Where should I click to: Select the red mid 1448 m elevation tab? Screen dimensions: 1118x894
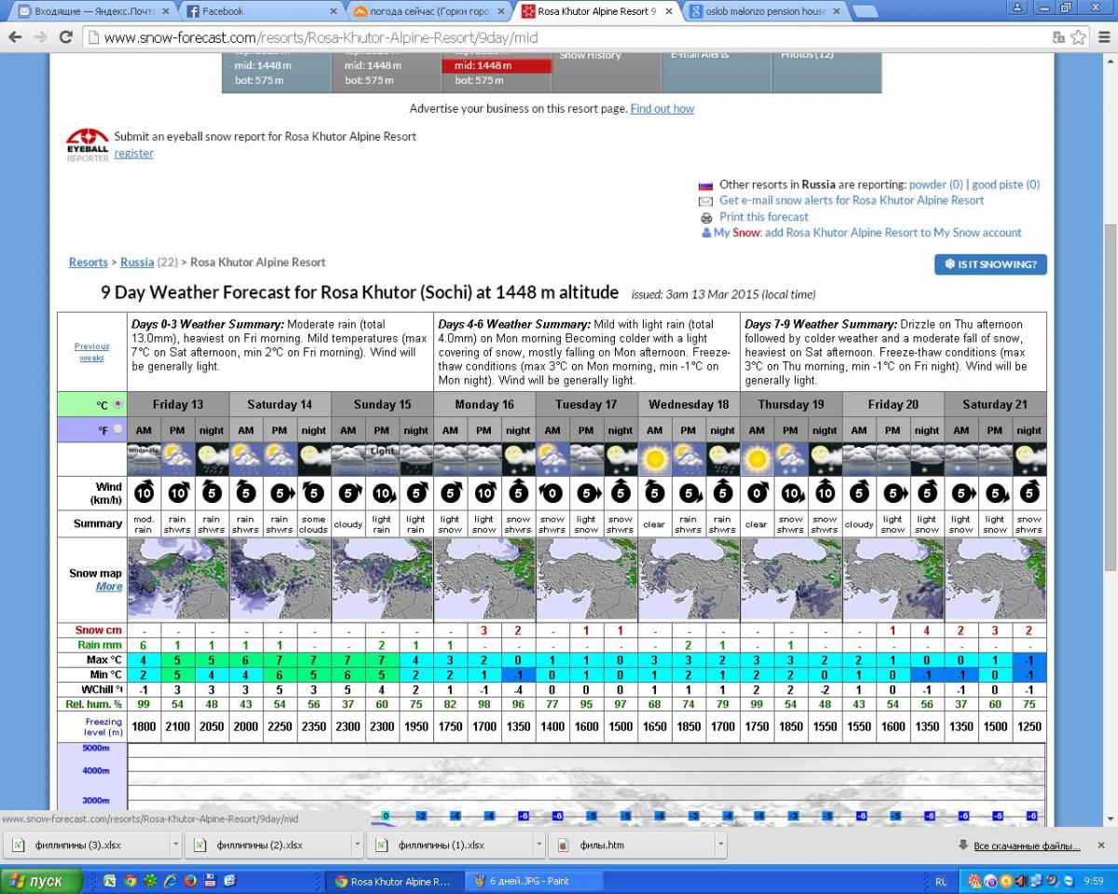pos(497,66)
